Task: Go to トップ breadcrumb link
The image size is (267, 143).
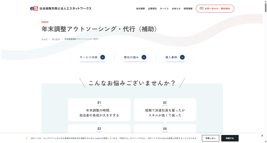Action: click(x=44, y=39)
